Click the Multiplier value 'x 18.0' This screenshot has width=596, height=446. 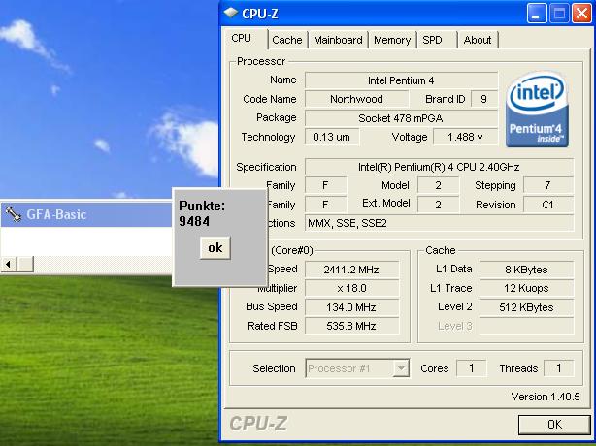tap(352, 288)
